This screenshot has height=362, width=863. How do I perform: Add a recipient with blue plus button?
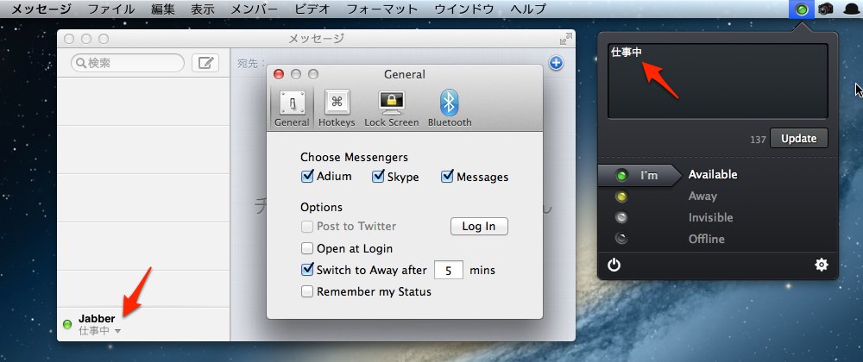point(557,63)
